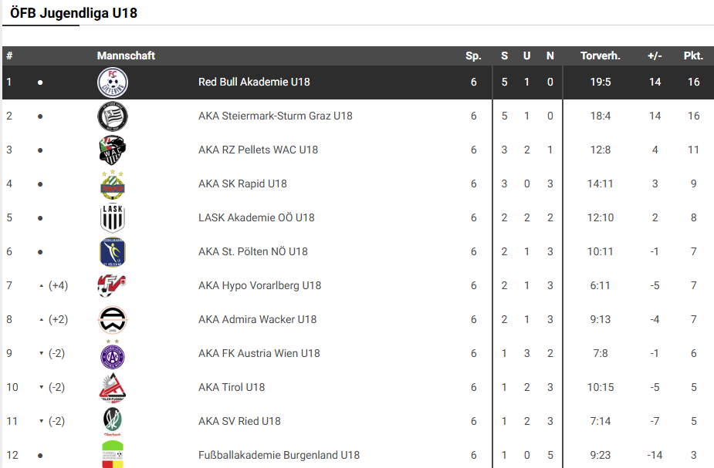
Task: Click the up arrow beside (+4)
Action: click(x=41, y=286)
